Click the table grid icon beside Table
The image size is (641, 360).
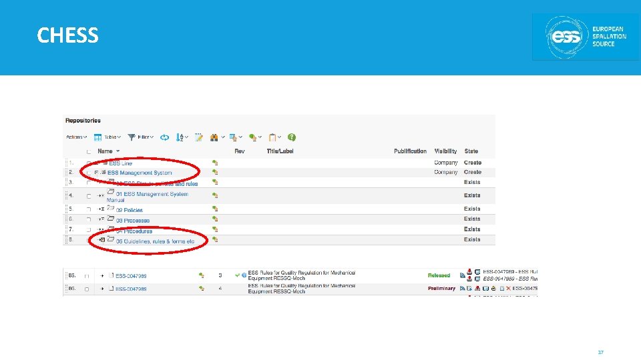click(x=97, y=137)
